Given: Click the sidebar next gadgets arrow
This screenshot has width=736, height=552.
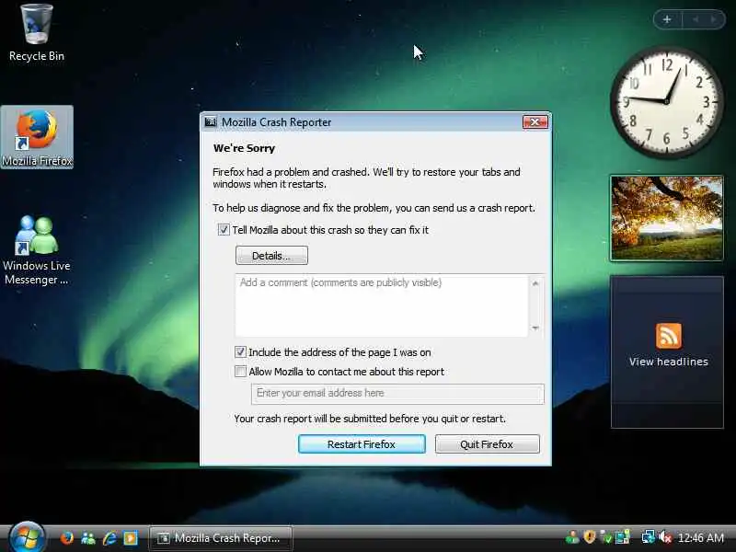Looking at the screenshot, I should pyautogui.click(x=714, y=19).
